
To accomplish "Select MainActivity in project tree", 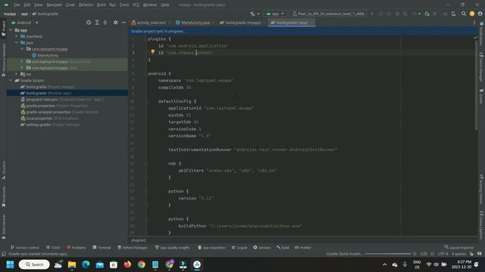I will [45, 55].
